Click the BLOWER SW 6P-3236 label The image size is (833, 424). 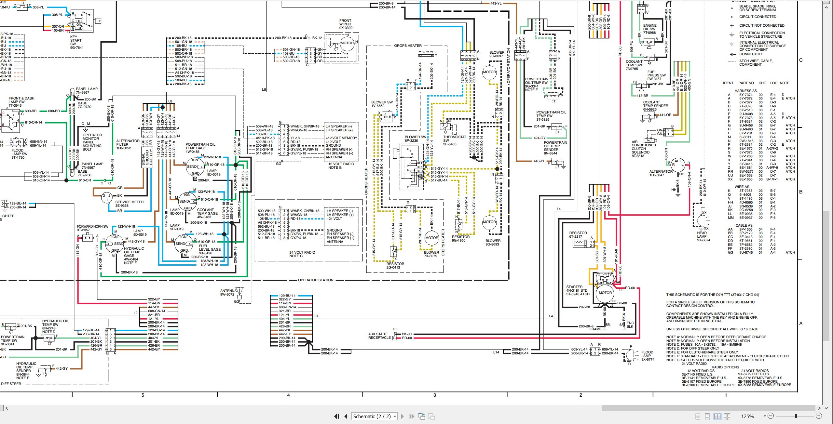[x=415, y=139]
